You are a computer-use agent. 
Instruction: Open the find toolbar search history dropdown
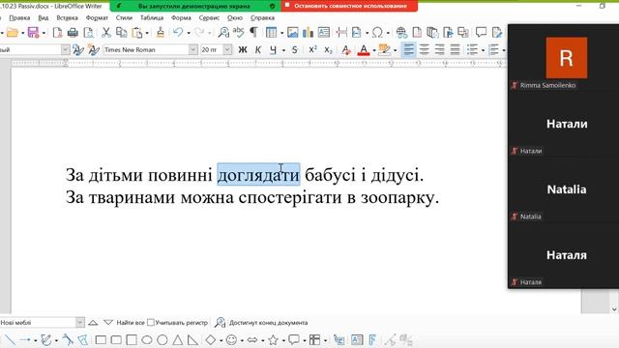click(x=79, y=322)
